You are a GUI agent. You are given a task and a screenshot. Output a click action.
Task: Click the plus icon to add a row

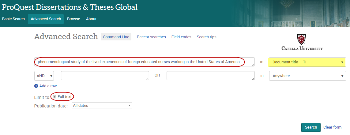click(x=36, y=86)
